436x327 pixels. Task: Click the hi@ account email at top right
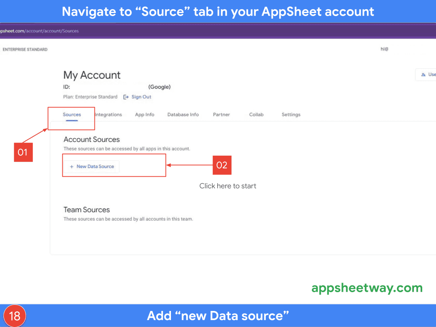(x=384, y=49)
